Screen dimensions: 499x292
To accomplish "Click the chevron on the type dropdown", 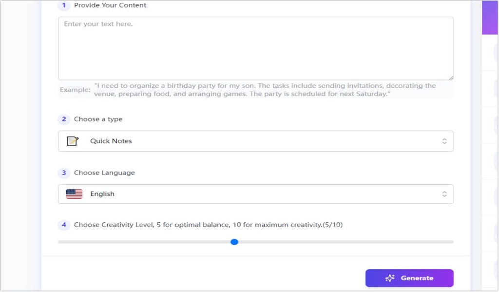I will click(x=444, y=141).
